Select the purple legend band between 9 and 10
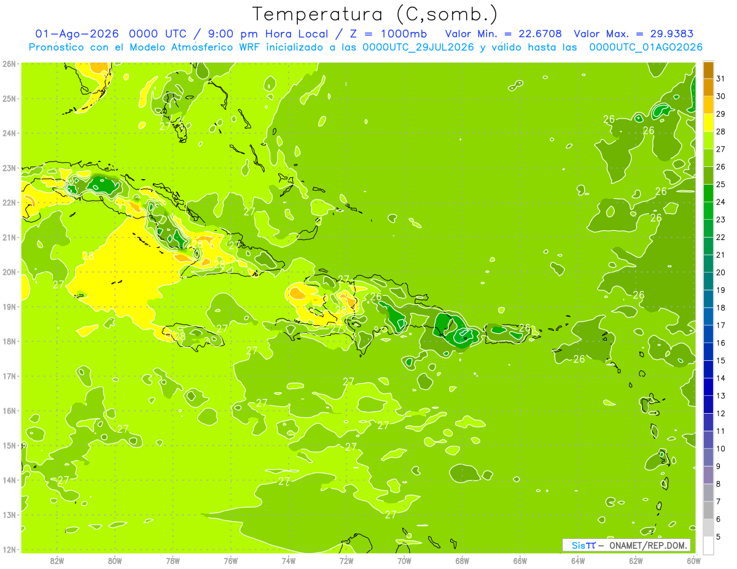Screen dimensions: 737x569 [708, 457]
